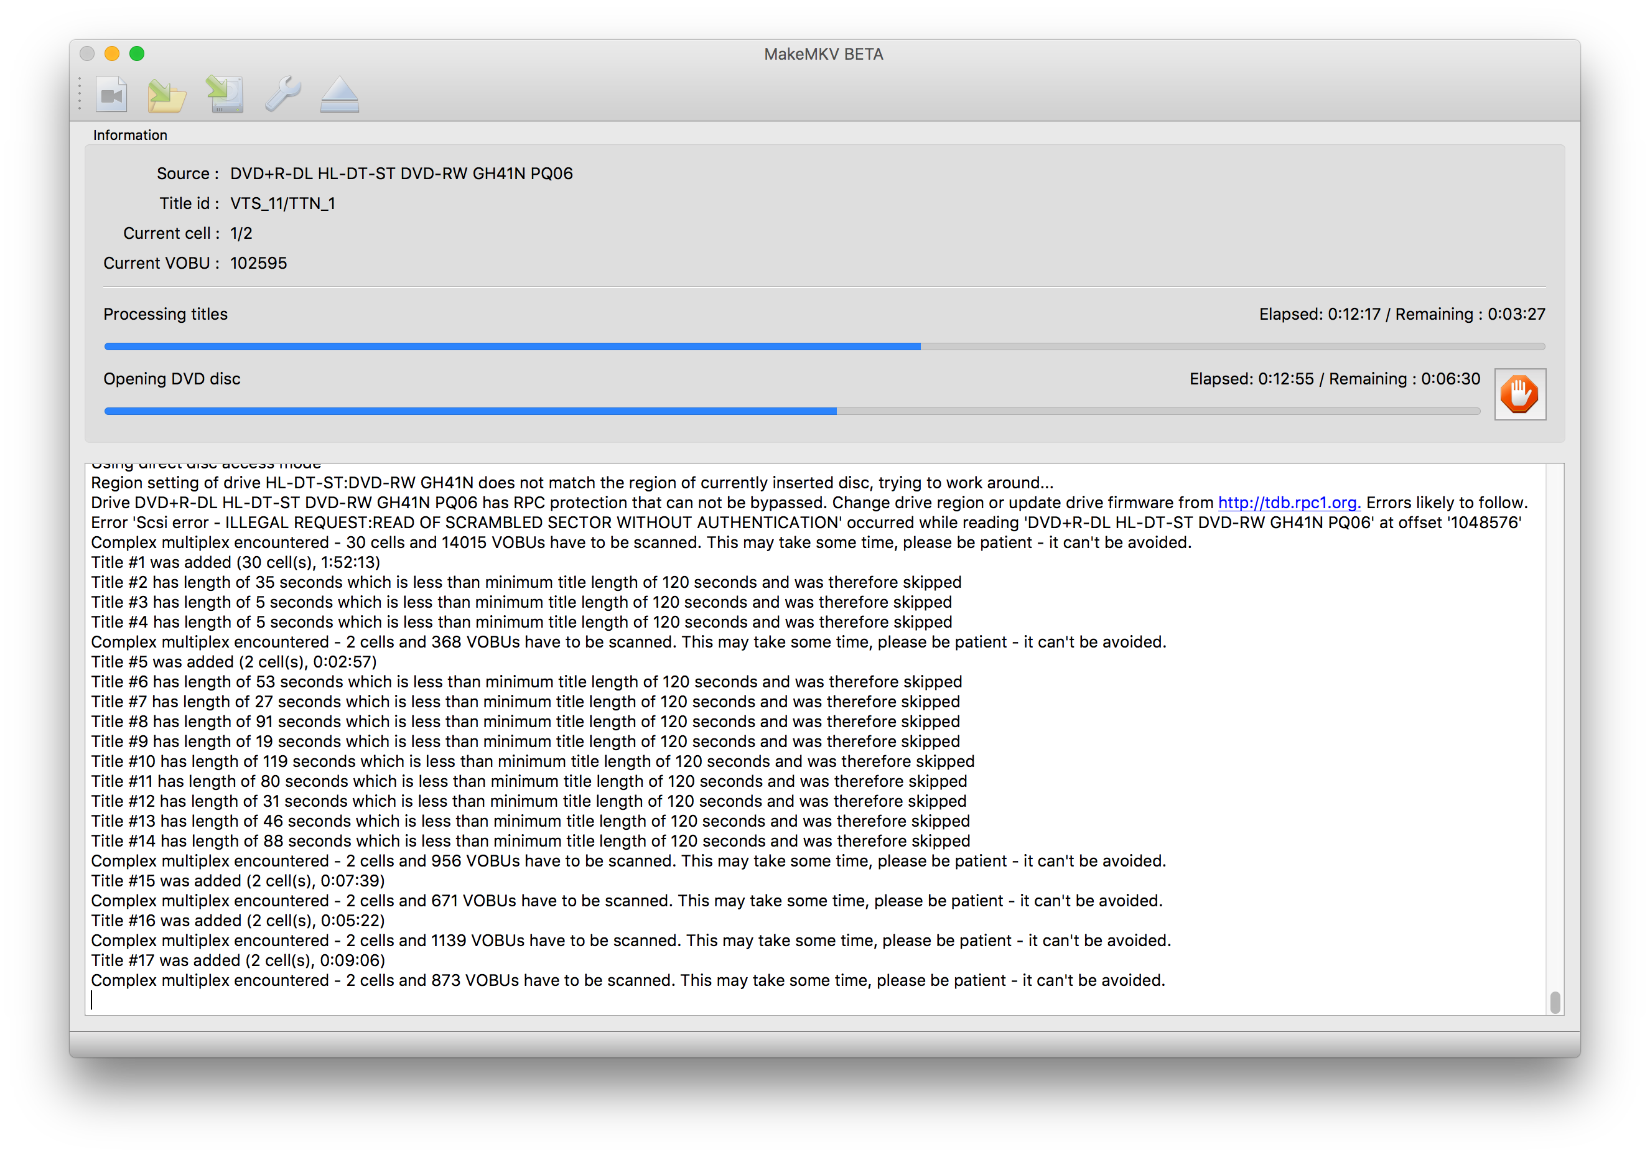1650x1157 pixels.
Task: Click the MakeMKV BETA window title
Action: pyautogui.click(x=824, y=55)
